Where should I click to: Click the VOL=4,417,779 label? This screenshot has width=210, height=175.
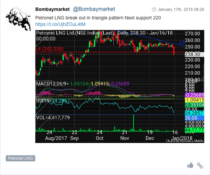(x=53, y=117)
